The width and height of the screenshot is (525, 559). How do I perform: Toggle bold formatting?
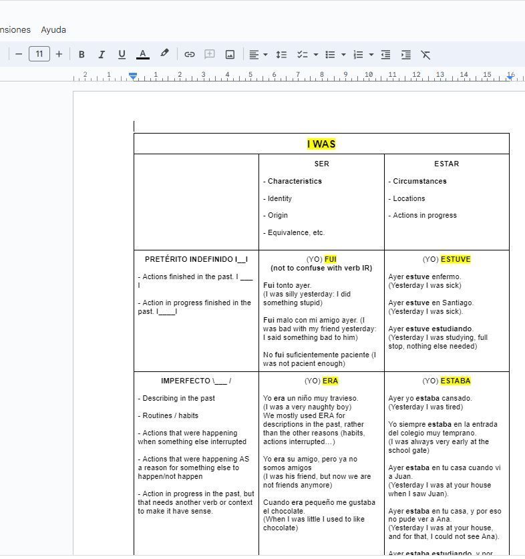click(81, 54)
